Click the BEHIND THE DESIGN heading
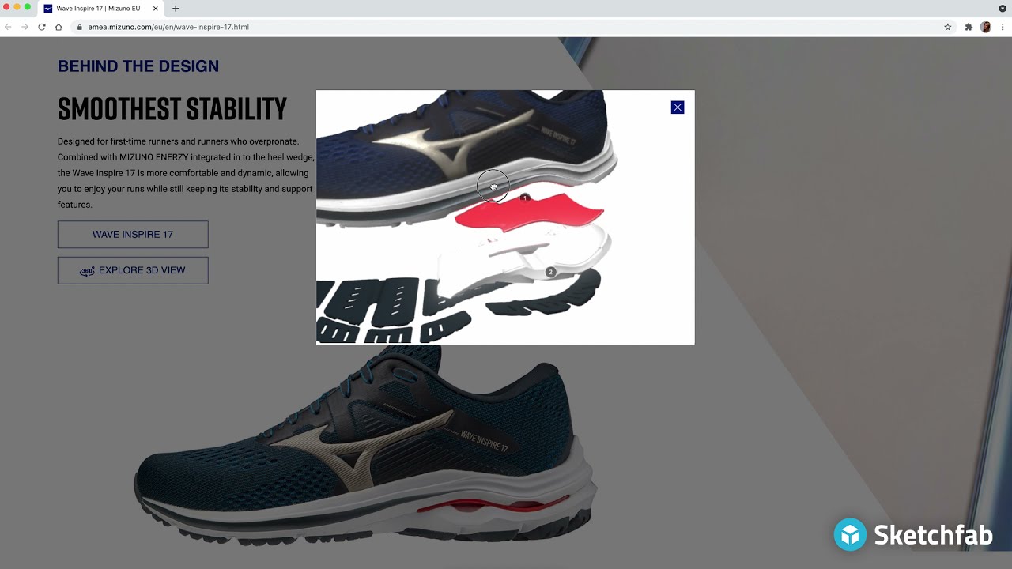Screen dimensions: 1012x569 click(x=138, y=66)
